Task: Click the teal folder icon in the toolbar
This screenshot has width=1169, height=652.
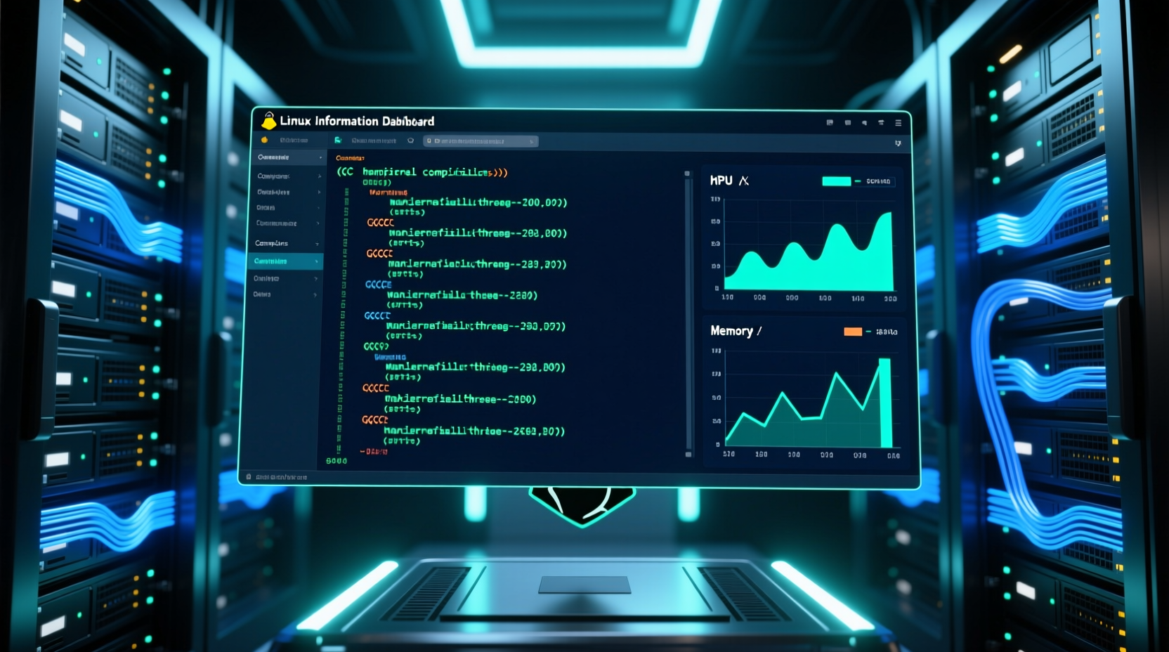Action: point(338,141)
